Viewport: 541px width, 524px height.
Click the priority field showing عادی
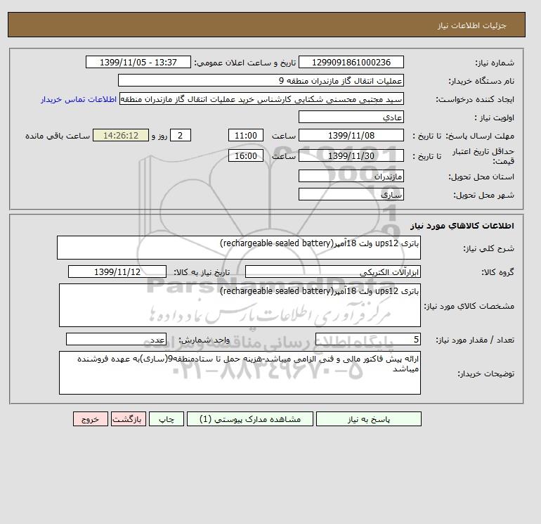[x=351, y=117]
